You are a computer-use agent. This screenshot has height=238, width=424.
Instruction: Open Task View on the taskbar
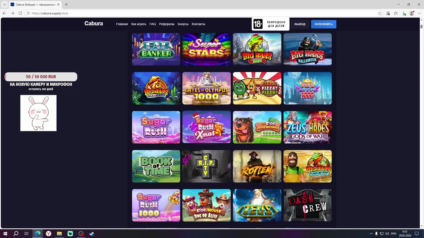coord(26,234)
